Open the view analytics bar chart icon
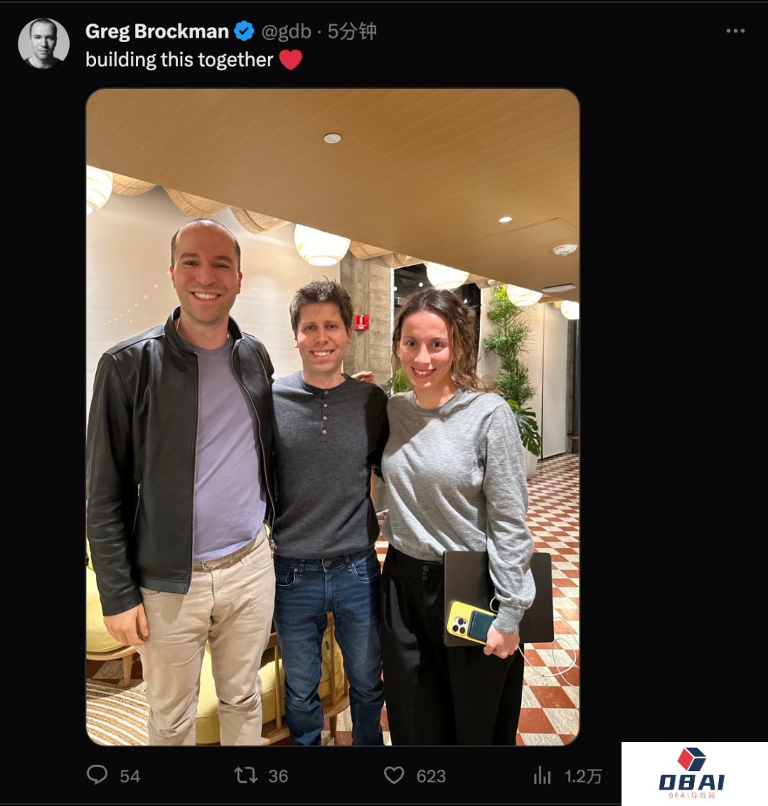The height and width of the screenshot is (806, 768). point(542,775)
